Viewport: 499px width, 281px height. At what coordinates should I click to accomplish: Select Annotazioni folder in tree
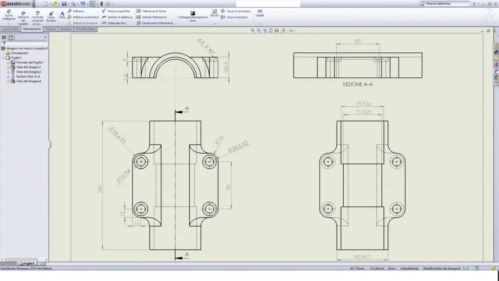click(x=17, y=53)
